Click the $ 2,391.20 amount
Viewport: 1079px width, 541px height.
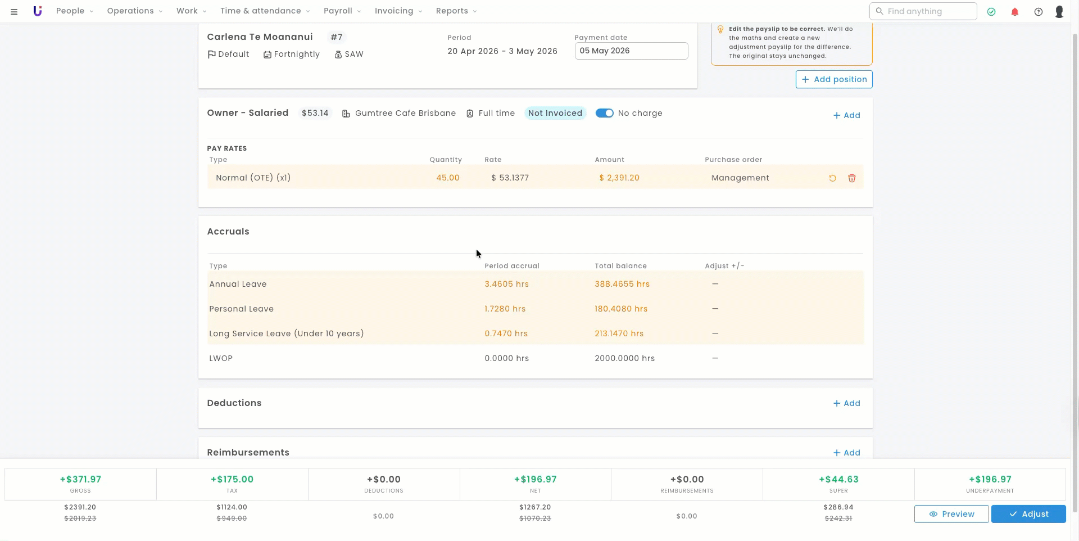point(619,178)
